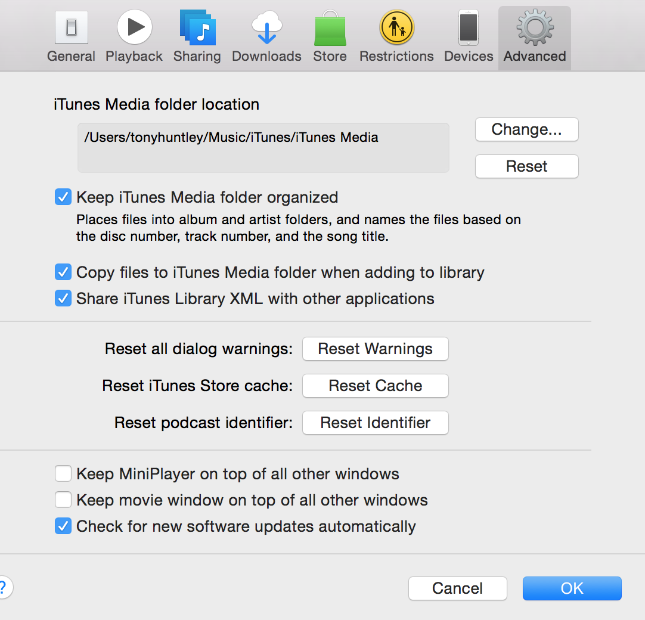This screenshot has height=620, width=645.
Task: Toggle Share iTunes Library XML checkbox
Action: pos(63,298)
